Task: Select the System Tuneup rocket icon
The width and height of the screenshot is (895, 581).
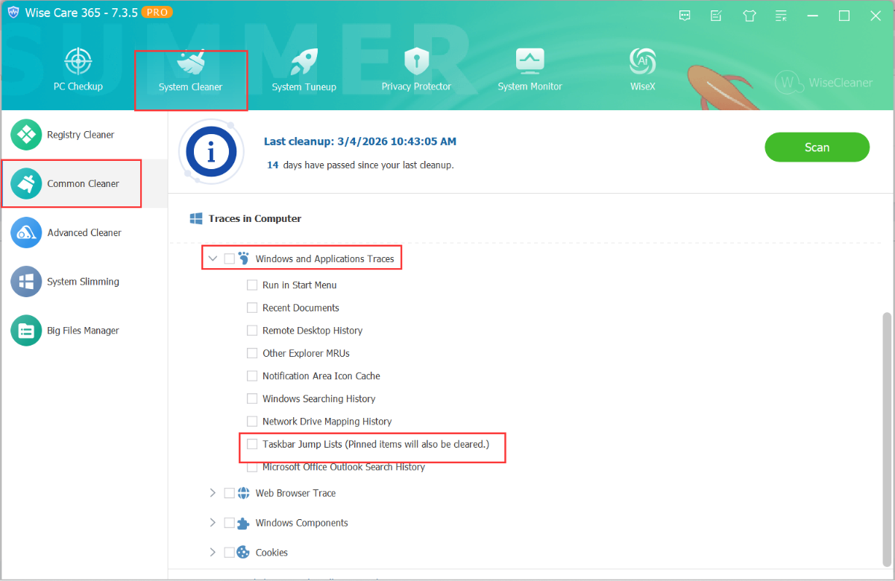Action: pos(304,63)
